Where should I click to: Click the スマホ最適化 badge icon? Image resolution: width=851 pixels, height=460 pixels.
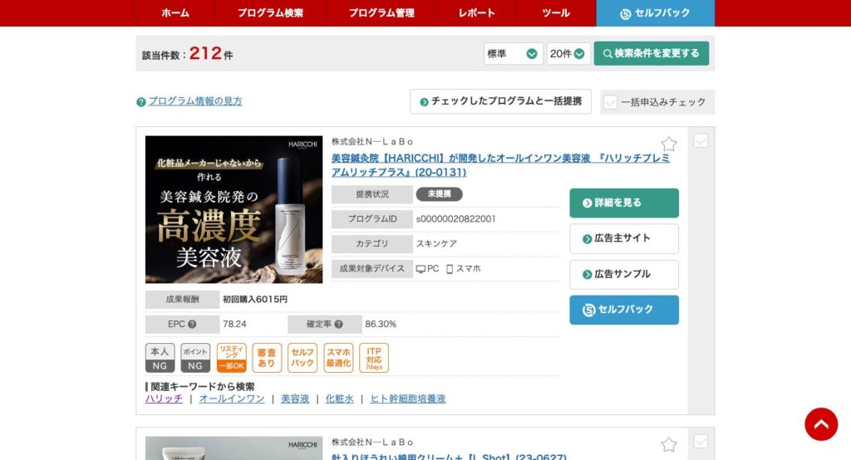click(x=338, y=358)
